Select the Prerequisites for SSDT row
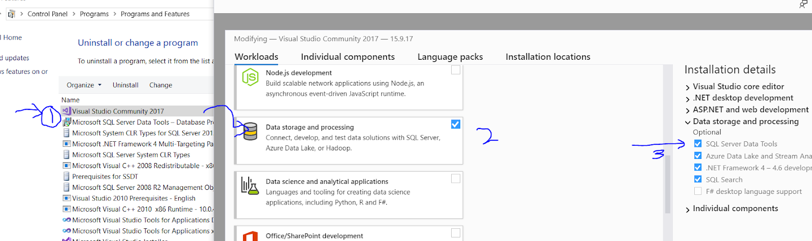 point(137,176)
